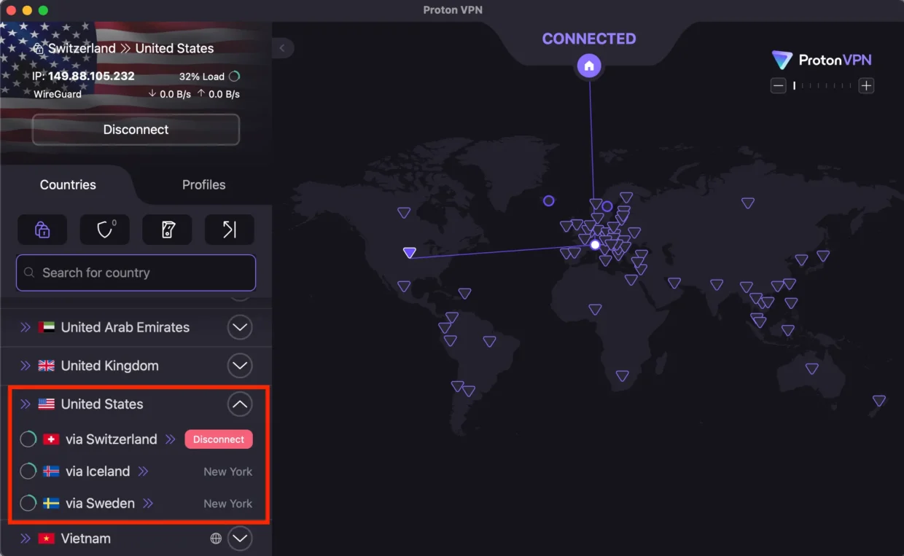Click the highlighted US server map marker

pyautogui.click(x=410, y=253)
